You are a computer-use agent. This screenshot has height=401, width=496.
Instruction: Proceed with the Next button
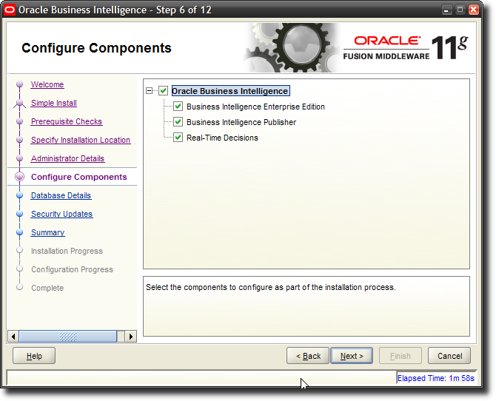pos(352,356)
